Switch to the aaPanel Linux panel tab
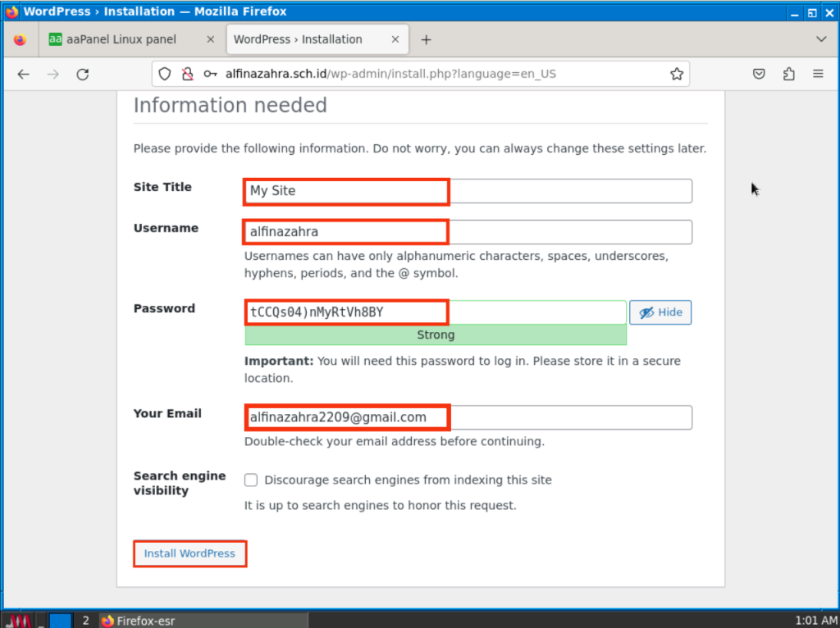Screen dimensions: 840x628 [x=121, y=39]
